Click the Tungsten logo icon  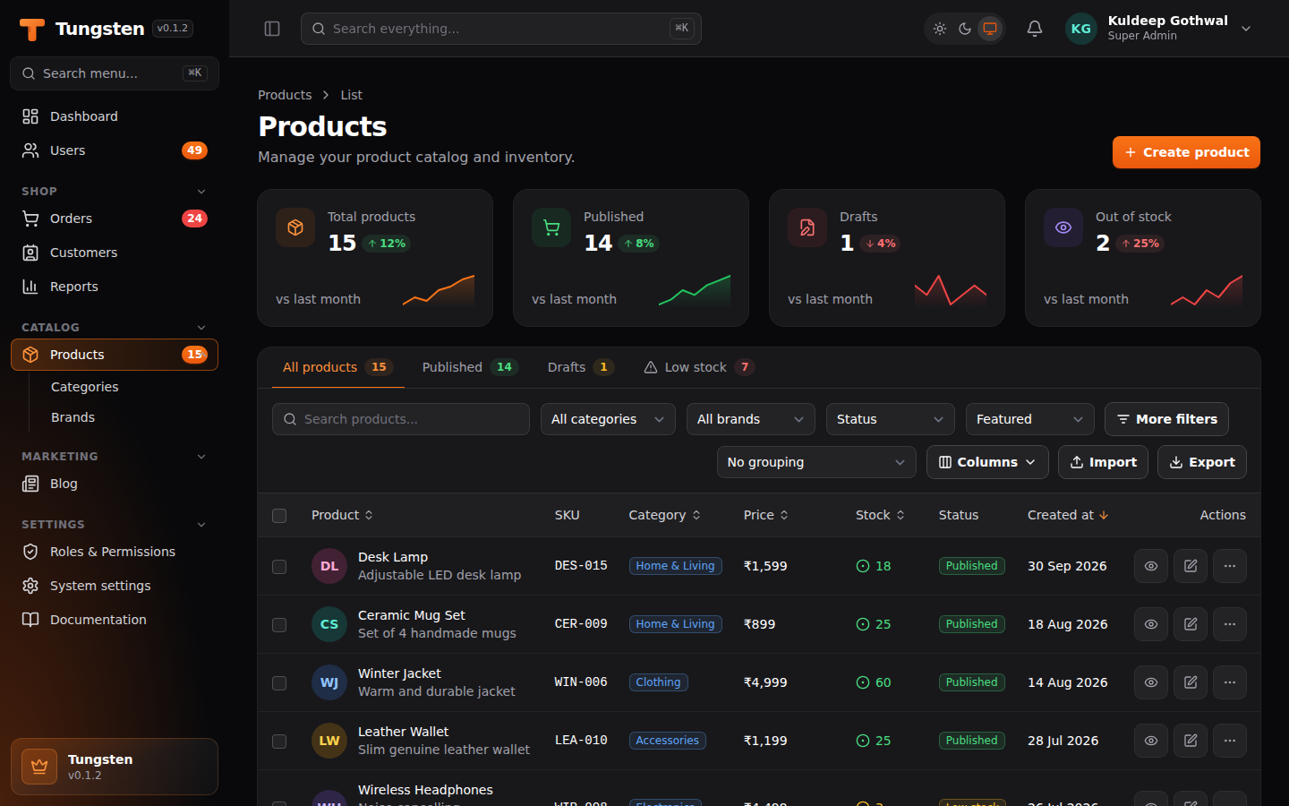[32, 30]
